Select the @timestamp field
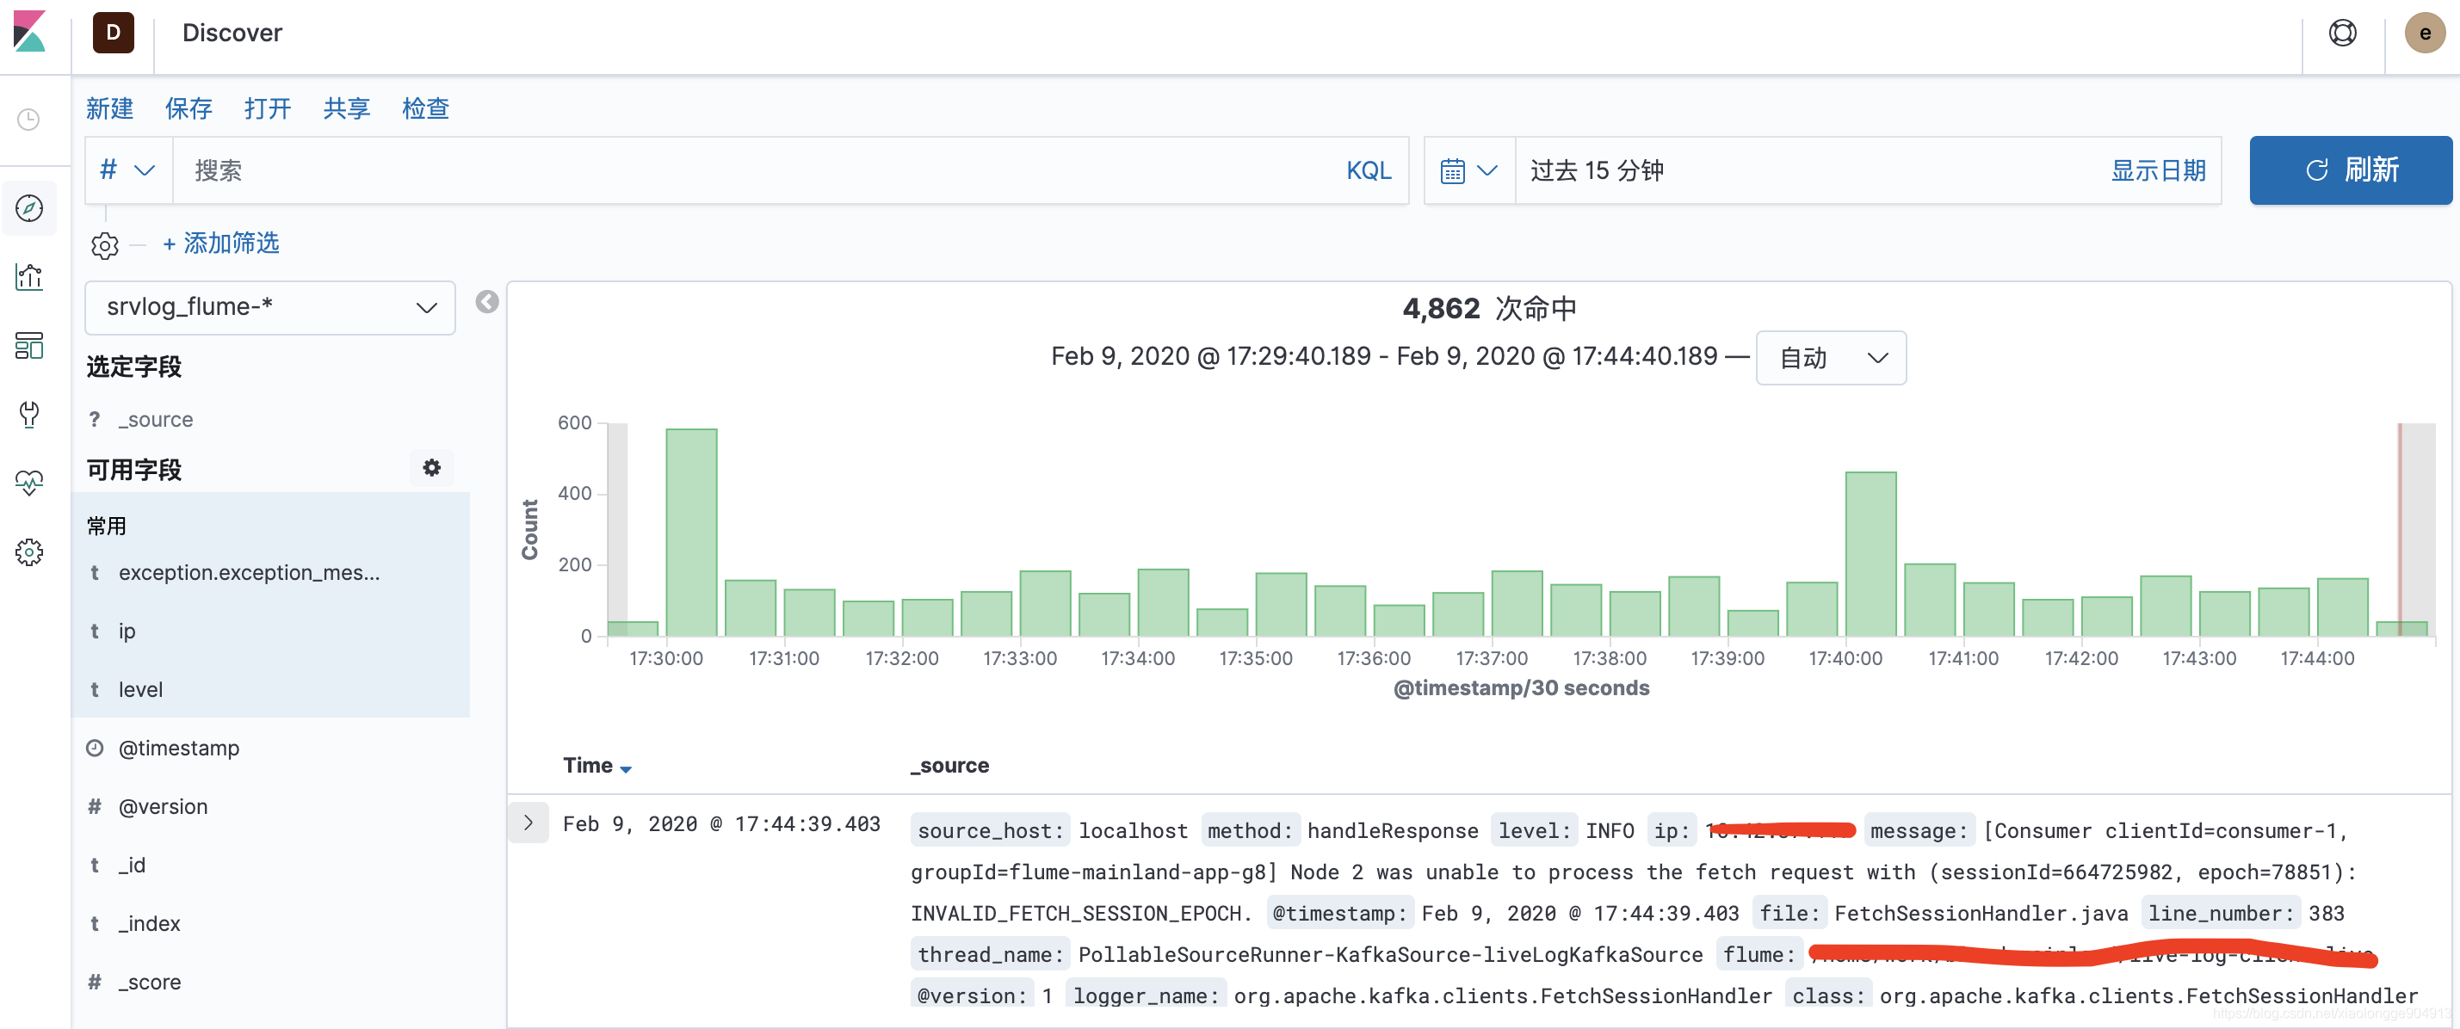2460x1029 pixels. [178, 749]
